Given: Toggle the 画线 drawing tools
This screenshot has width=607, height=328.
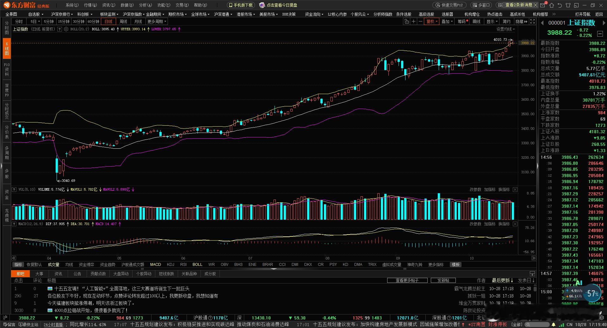Looking at the screenshot, I should (476, 21).
